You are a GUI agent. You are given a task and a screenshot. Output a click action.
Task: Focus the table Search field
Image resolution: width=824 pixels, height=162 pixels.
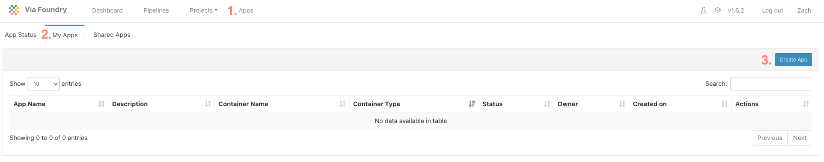pyautogui.click(x=771, y=84)
